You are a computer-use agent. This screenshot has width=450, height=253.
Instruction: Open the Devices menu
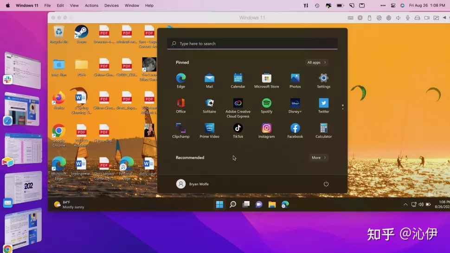111,6
